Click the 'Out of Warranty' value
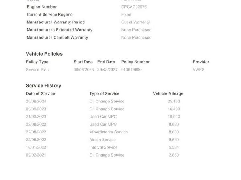Screen dimensions: 241x180 135,22
